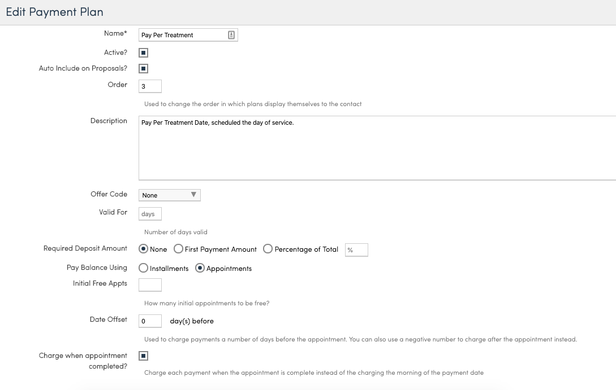Screen dimensions: 616x390
Task: Click the Name text field
Action: click(x=182, y=35)
